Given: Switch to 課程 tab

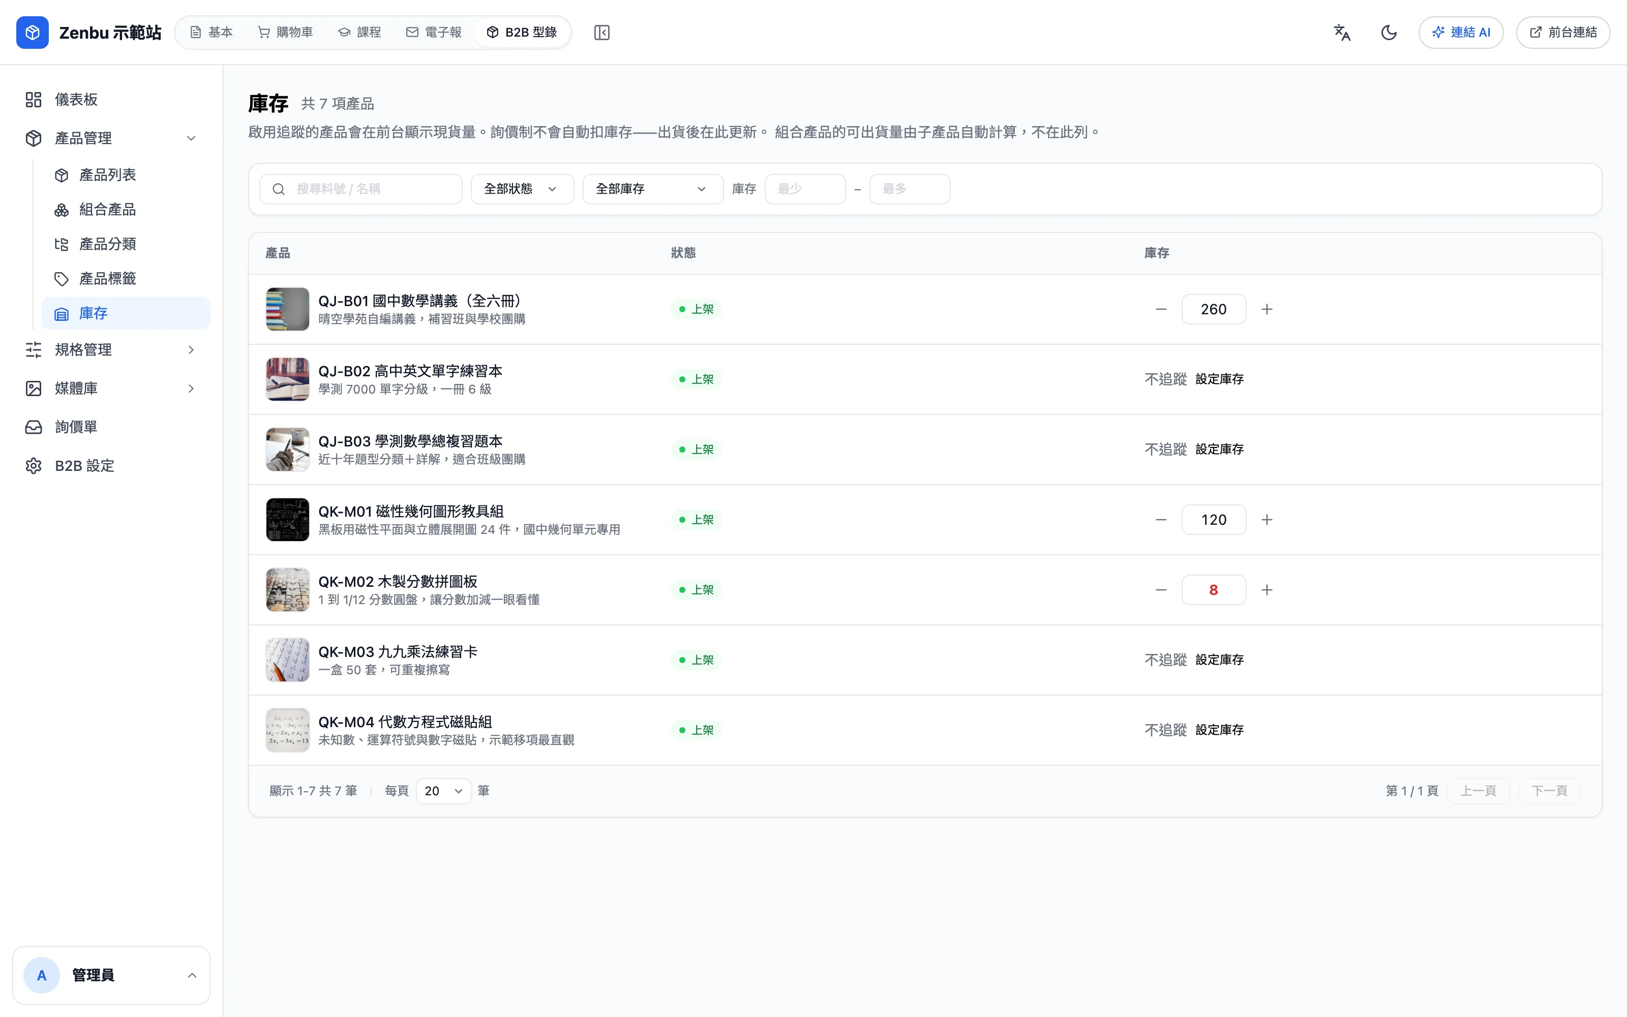Looking at the screenshot, I should pos(359,32).
